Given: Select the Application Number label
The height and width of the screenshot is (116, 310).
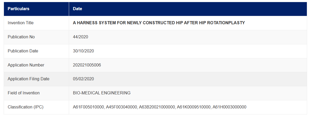Looking at the screenshot, I should (x=26, y=65).
